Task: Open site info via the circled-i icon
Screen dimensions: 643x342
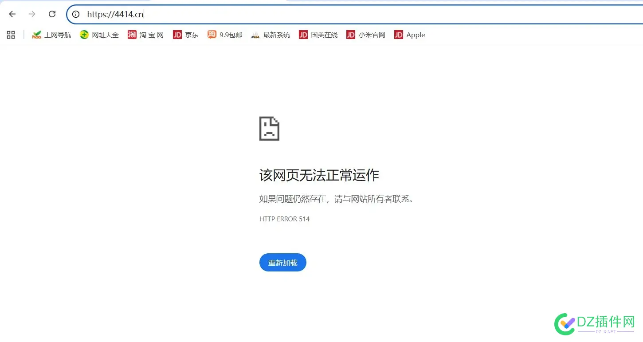Action: [x=75, y=14]
